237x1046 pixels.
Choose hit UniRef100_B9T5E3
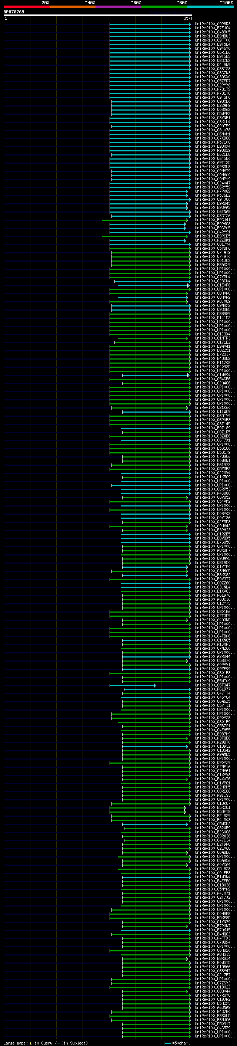(213, 56)
